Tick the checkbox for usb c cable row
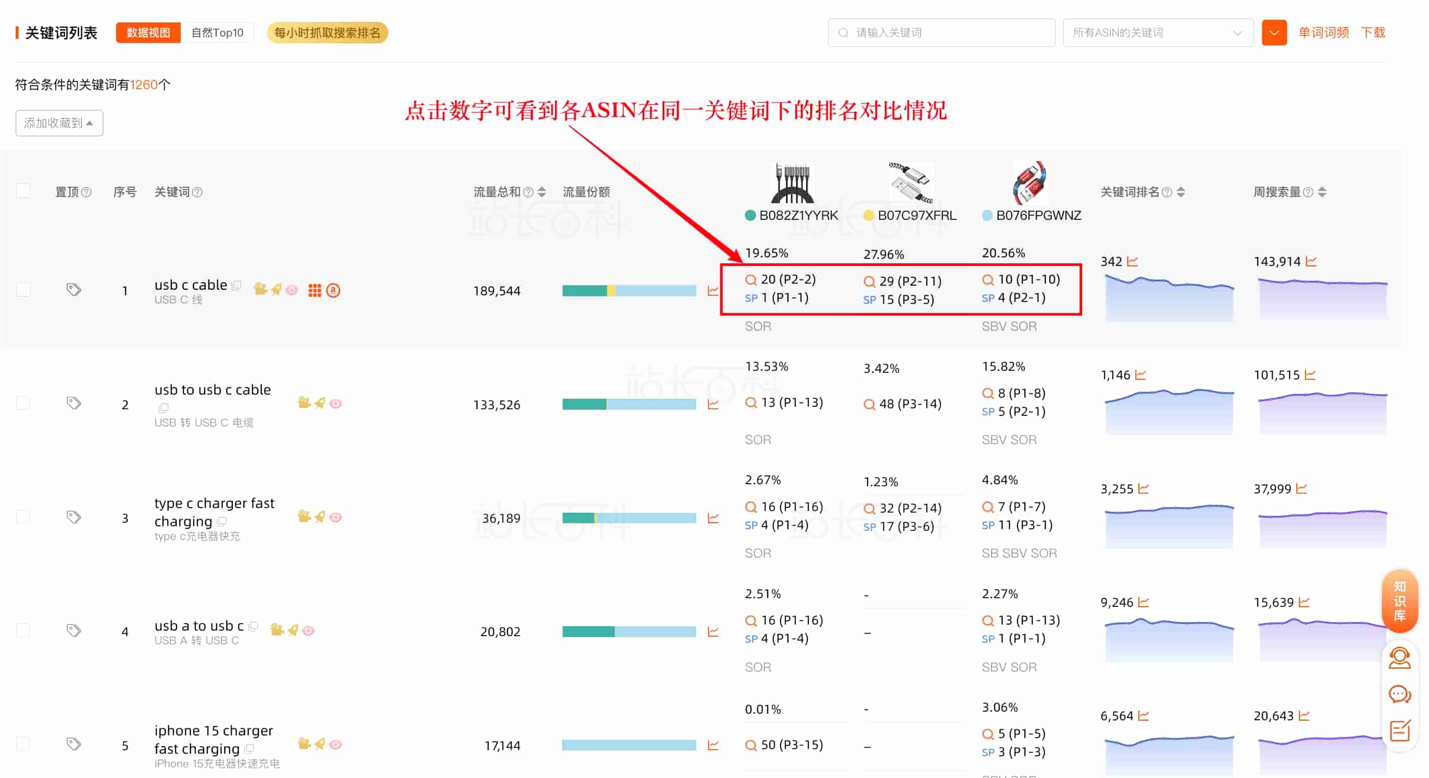The height and width of the screenshot is (778, 1429). point(23,290)
